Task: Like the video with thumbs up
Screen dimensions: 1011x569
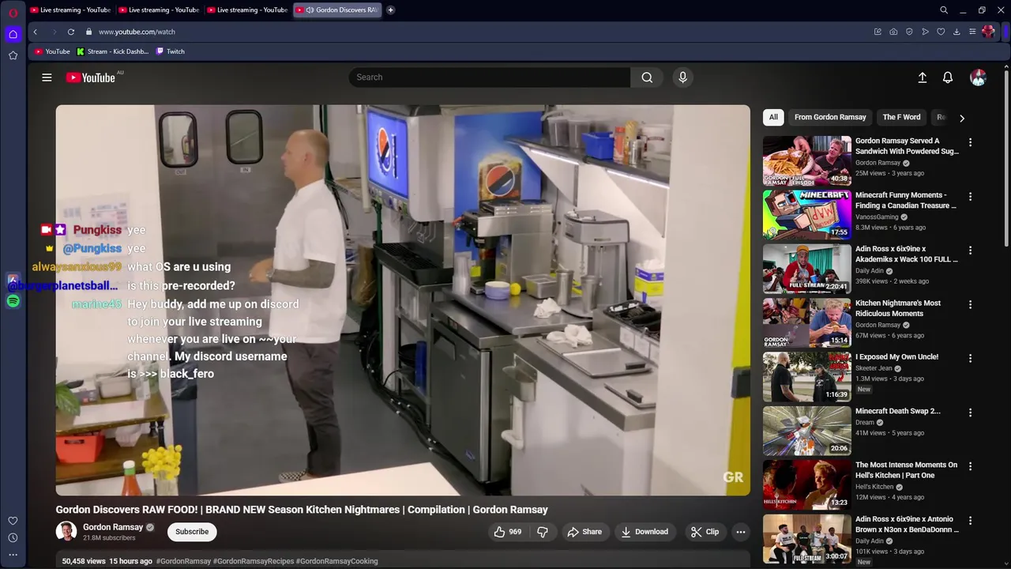Action: pos(507,532)
